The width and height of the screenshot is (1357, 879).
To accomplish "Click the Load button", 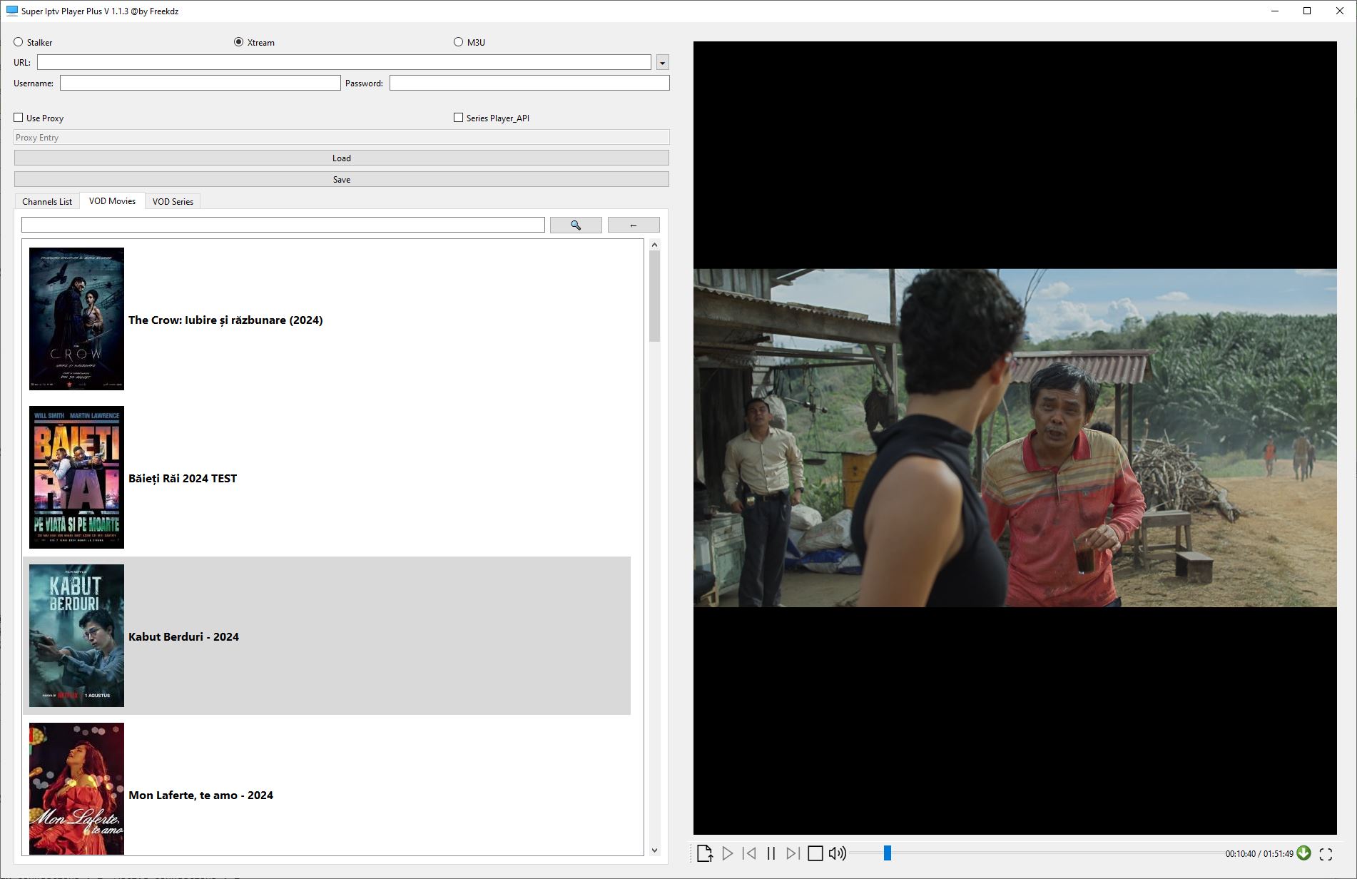I will [x=342, y=158].
